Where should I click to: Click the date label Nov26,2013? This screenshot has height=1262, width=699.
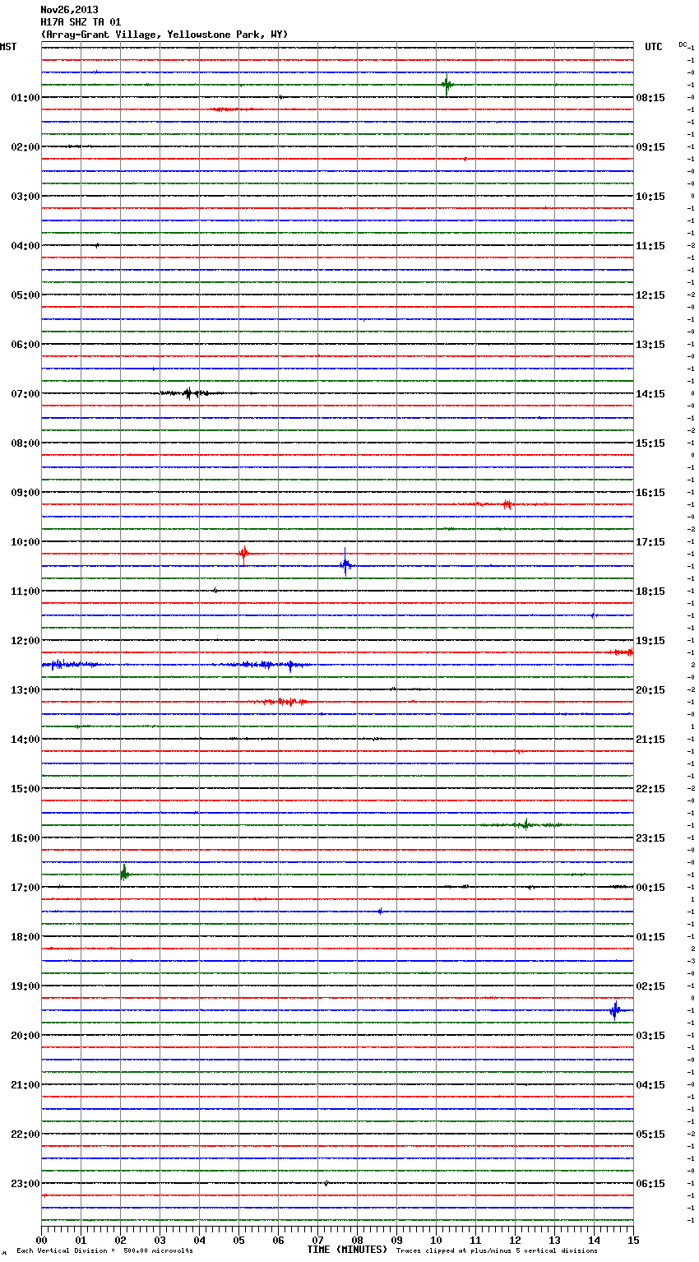click(x=69, y=10)
